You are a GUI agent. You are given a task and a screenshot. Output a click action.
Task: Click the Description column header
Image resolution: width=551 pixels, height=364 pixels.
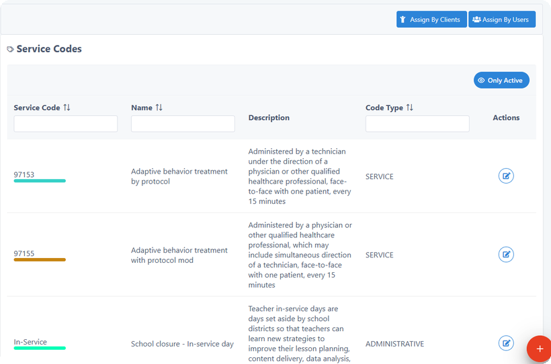coord(269,118)
